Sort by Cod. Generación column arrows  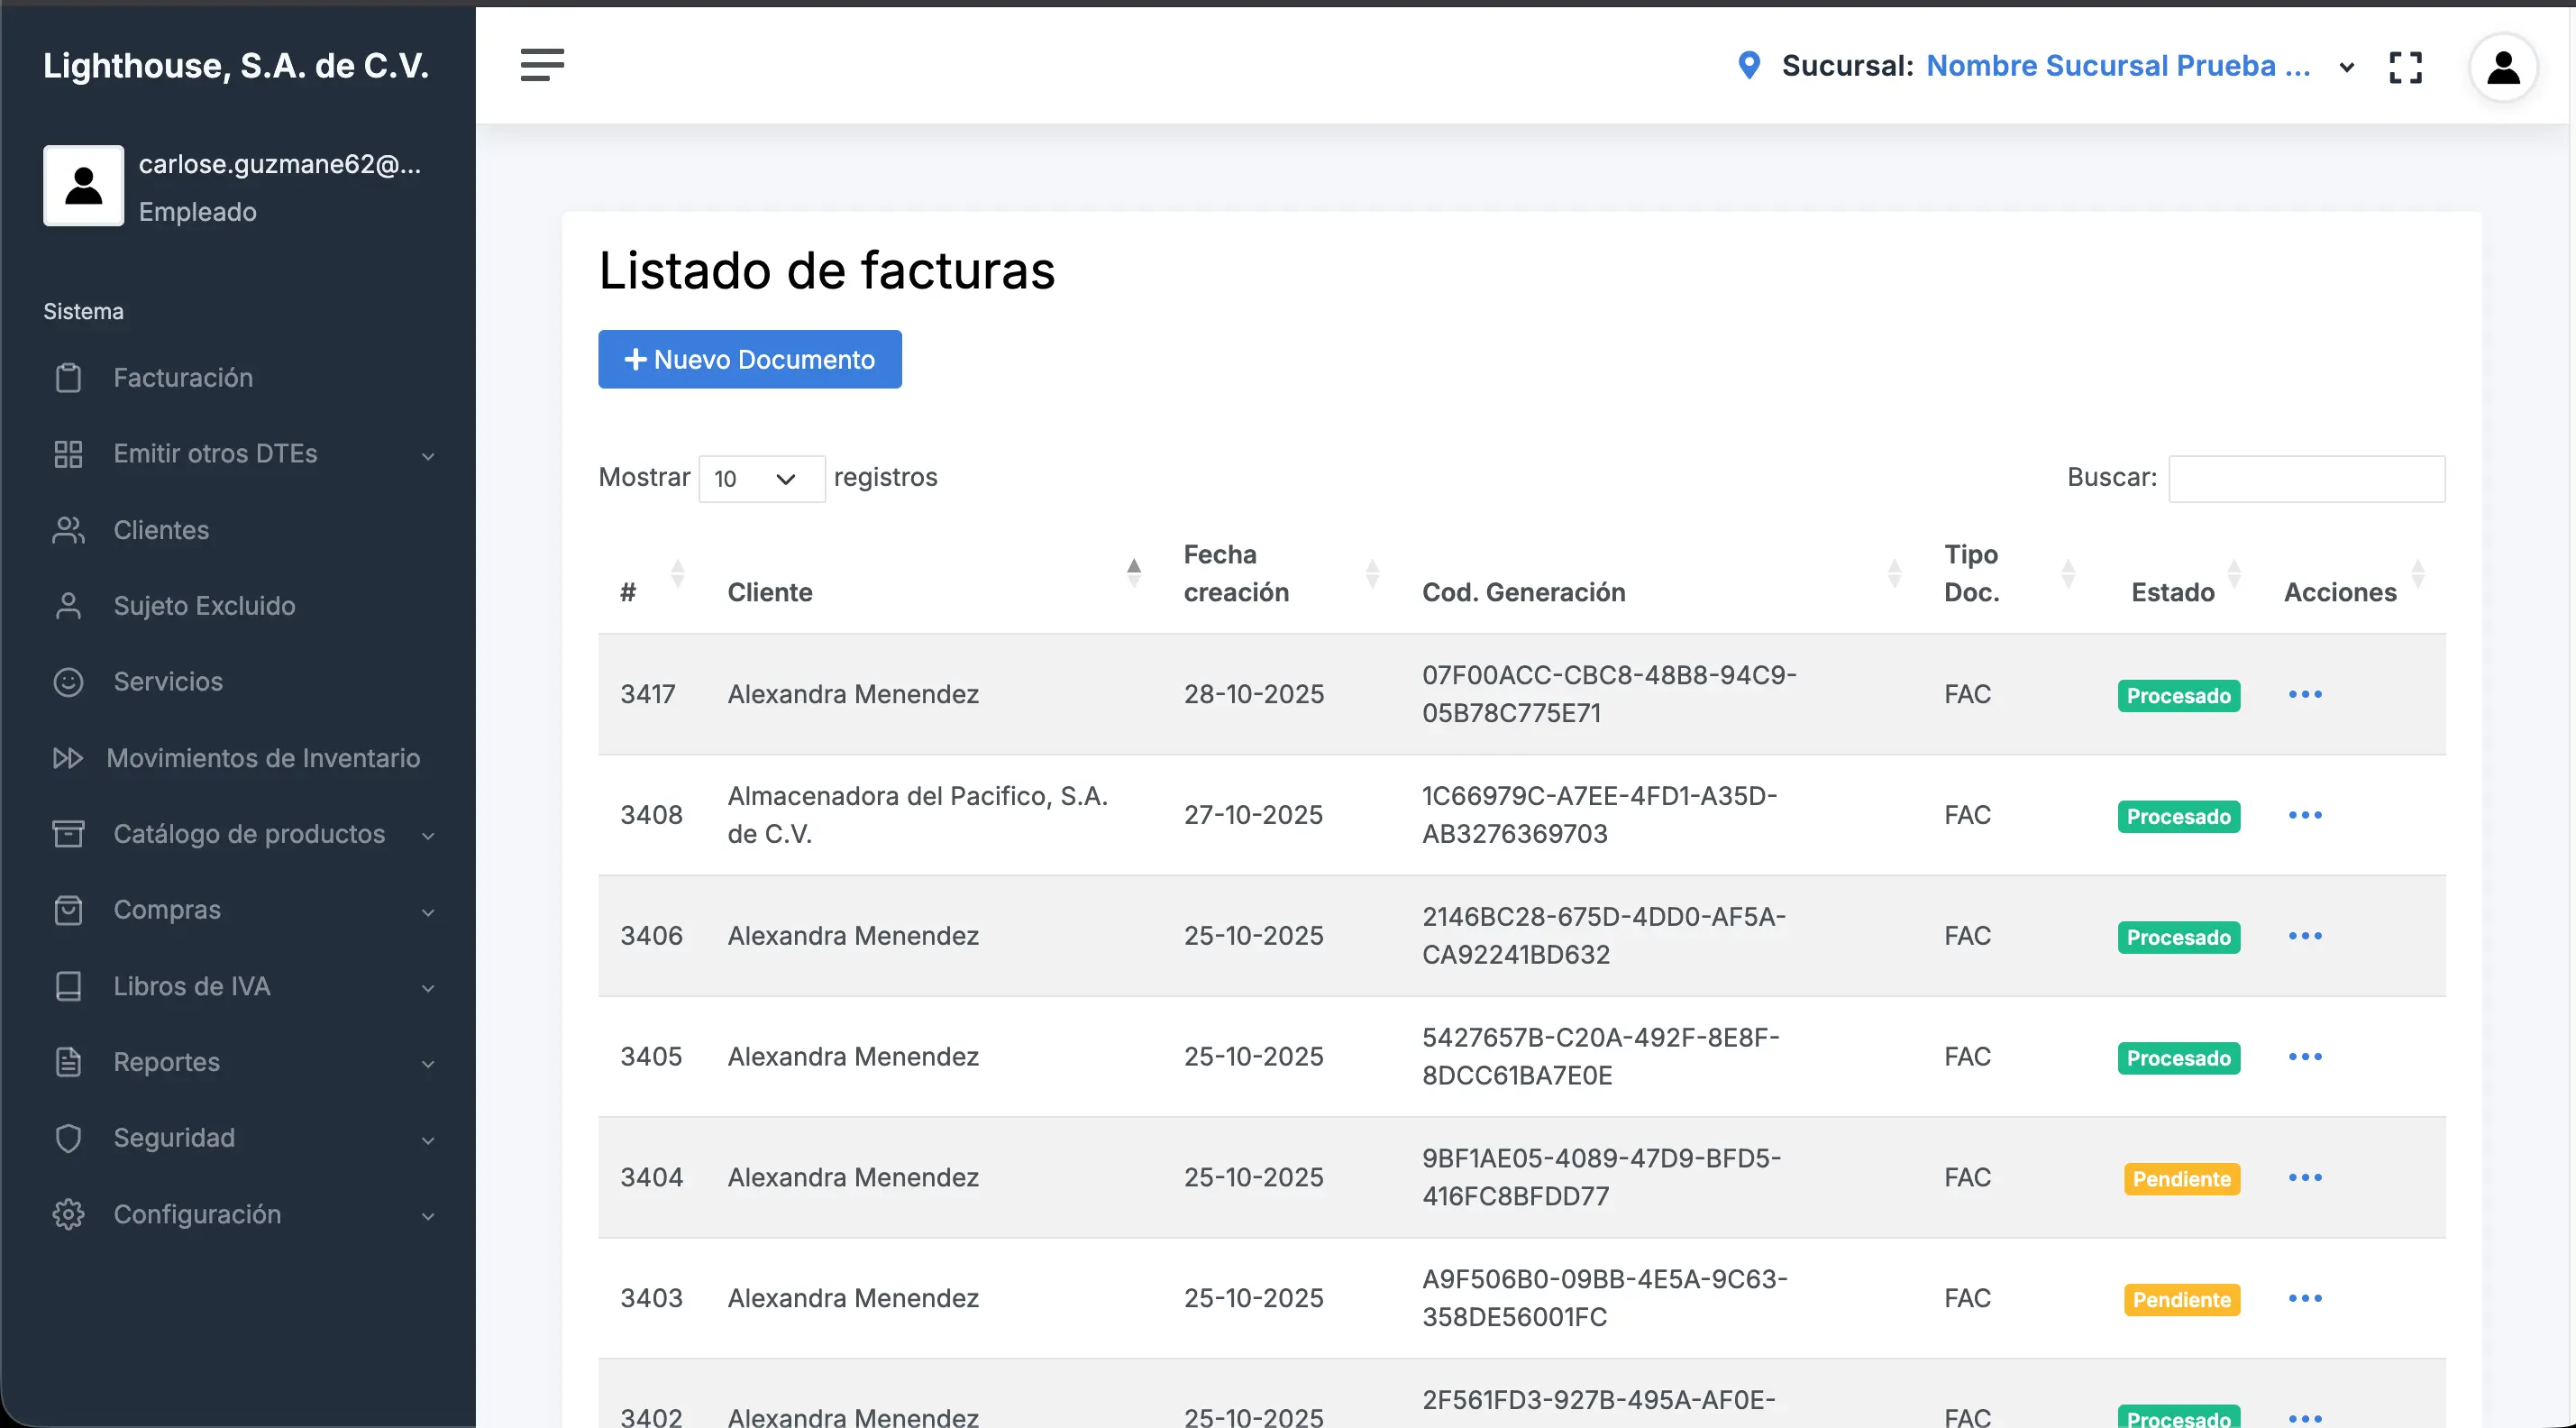pyautogui.click(x=1894, y=573)
